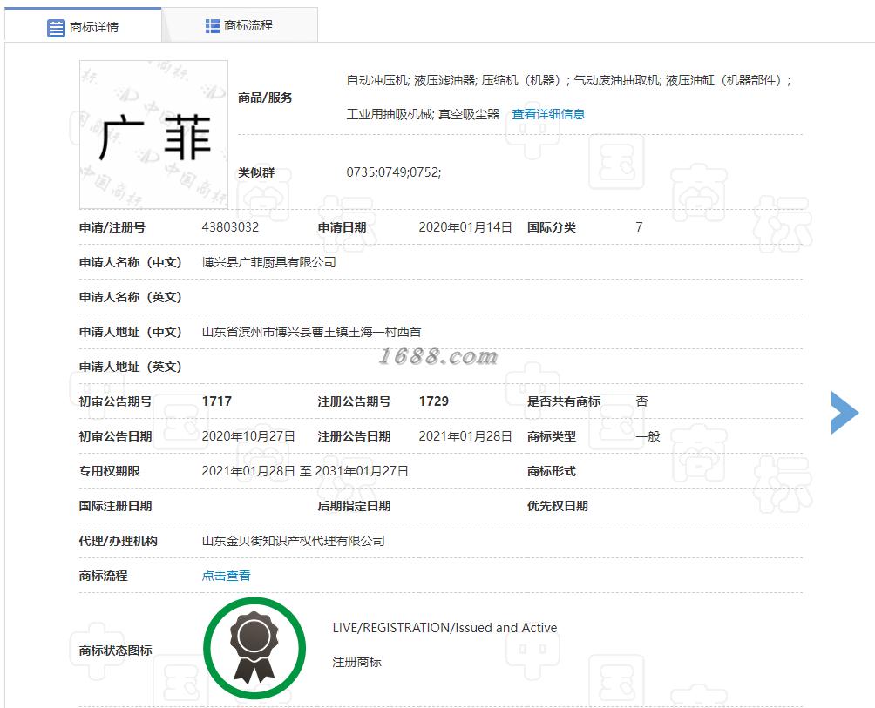Click the preliminary announcement date 2020年10月27日
Image resolution: width=875 pixels, height=708 pixels.
248,436
